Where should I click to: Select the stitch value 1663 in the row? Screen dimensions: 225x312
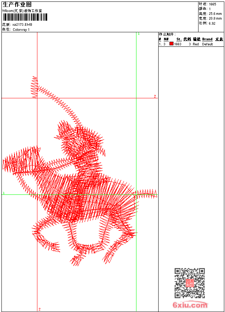tap(177, 44)
